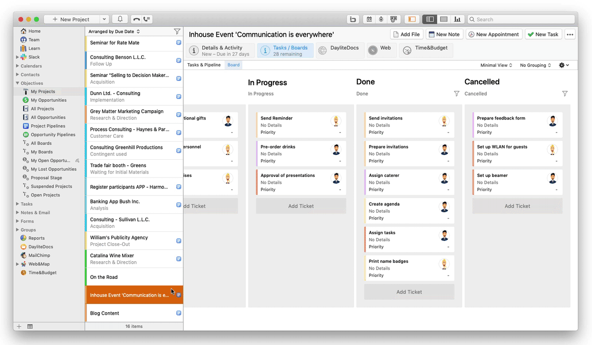Click the Search field
The width and height of the screenshot is (592, 345).
pos(520,19)
